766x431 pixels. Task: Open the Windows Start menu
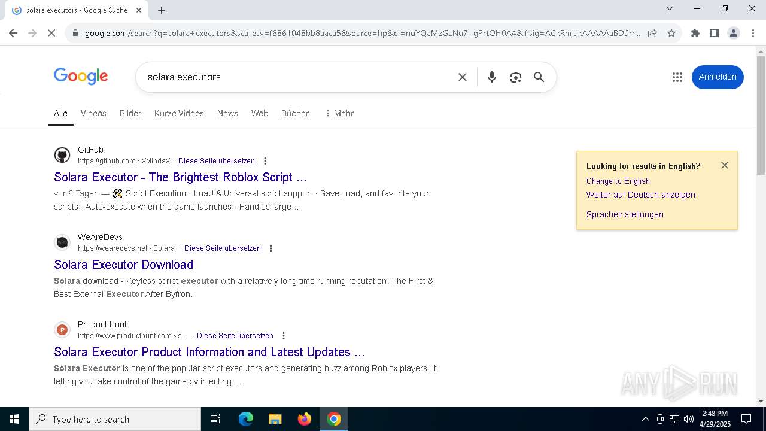(x=14, y=419)
